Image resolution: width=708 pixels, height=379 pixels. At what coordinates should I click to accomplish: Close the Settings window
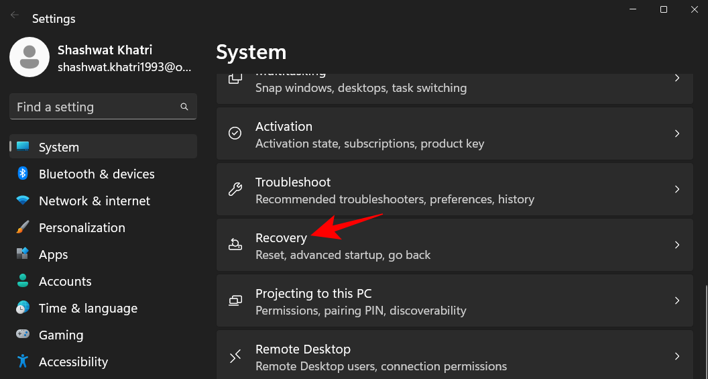(694, 9)
